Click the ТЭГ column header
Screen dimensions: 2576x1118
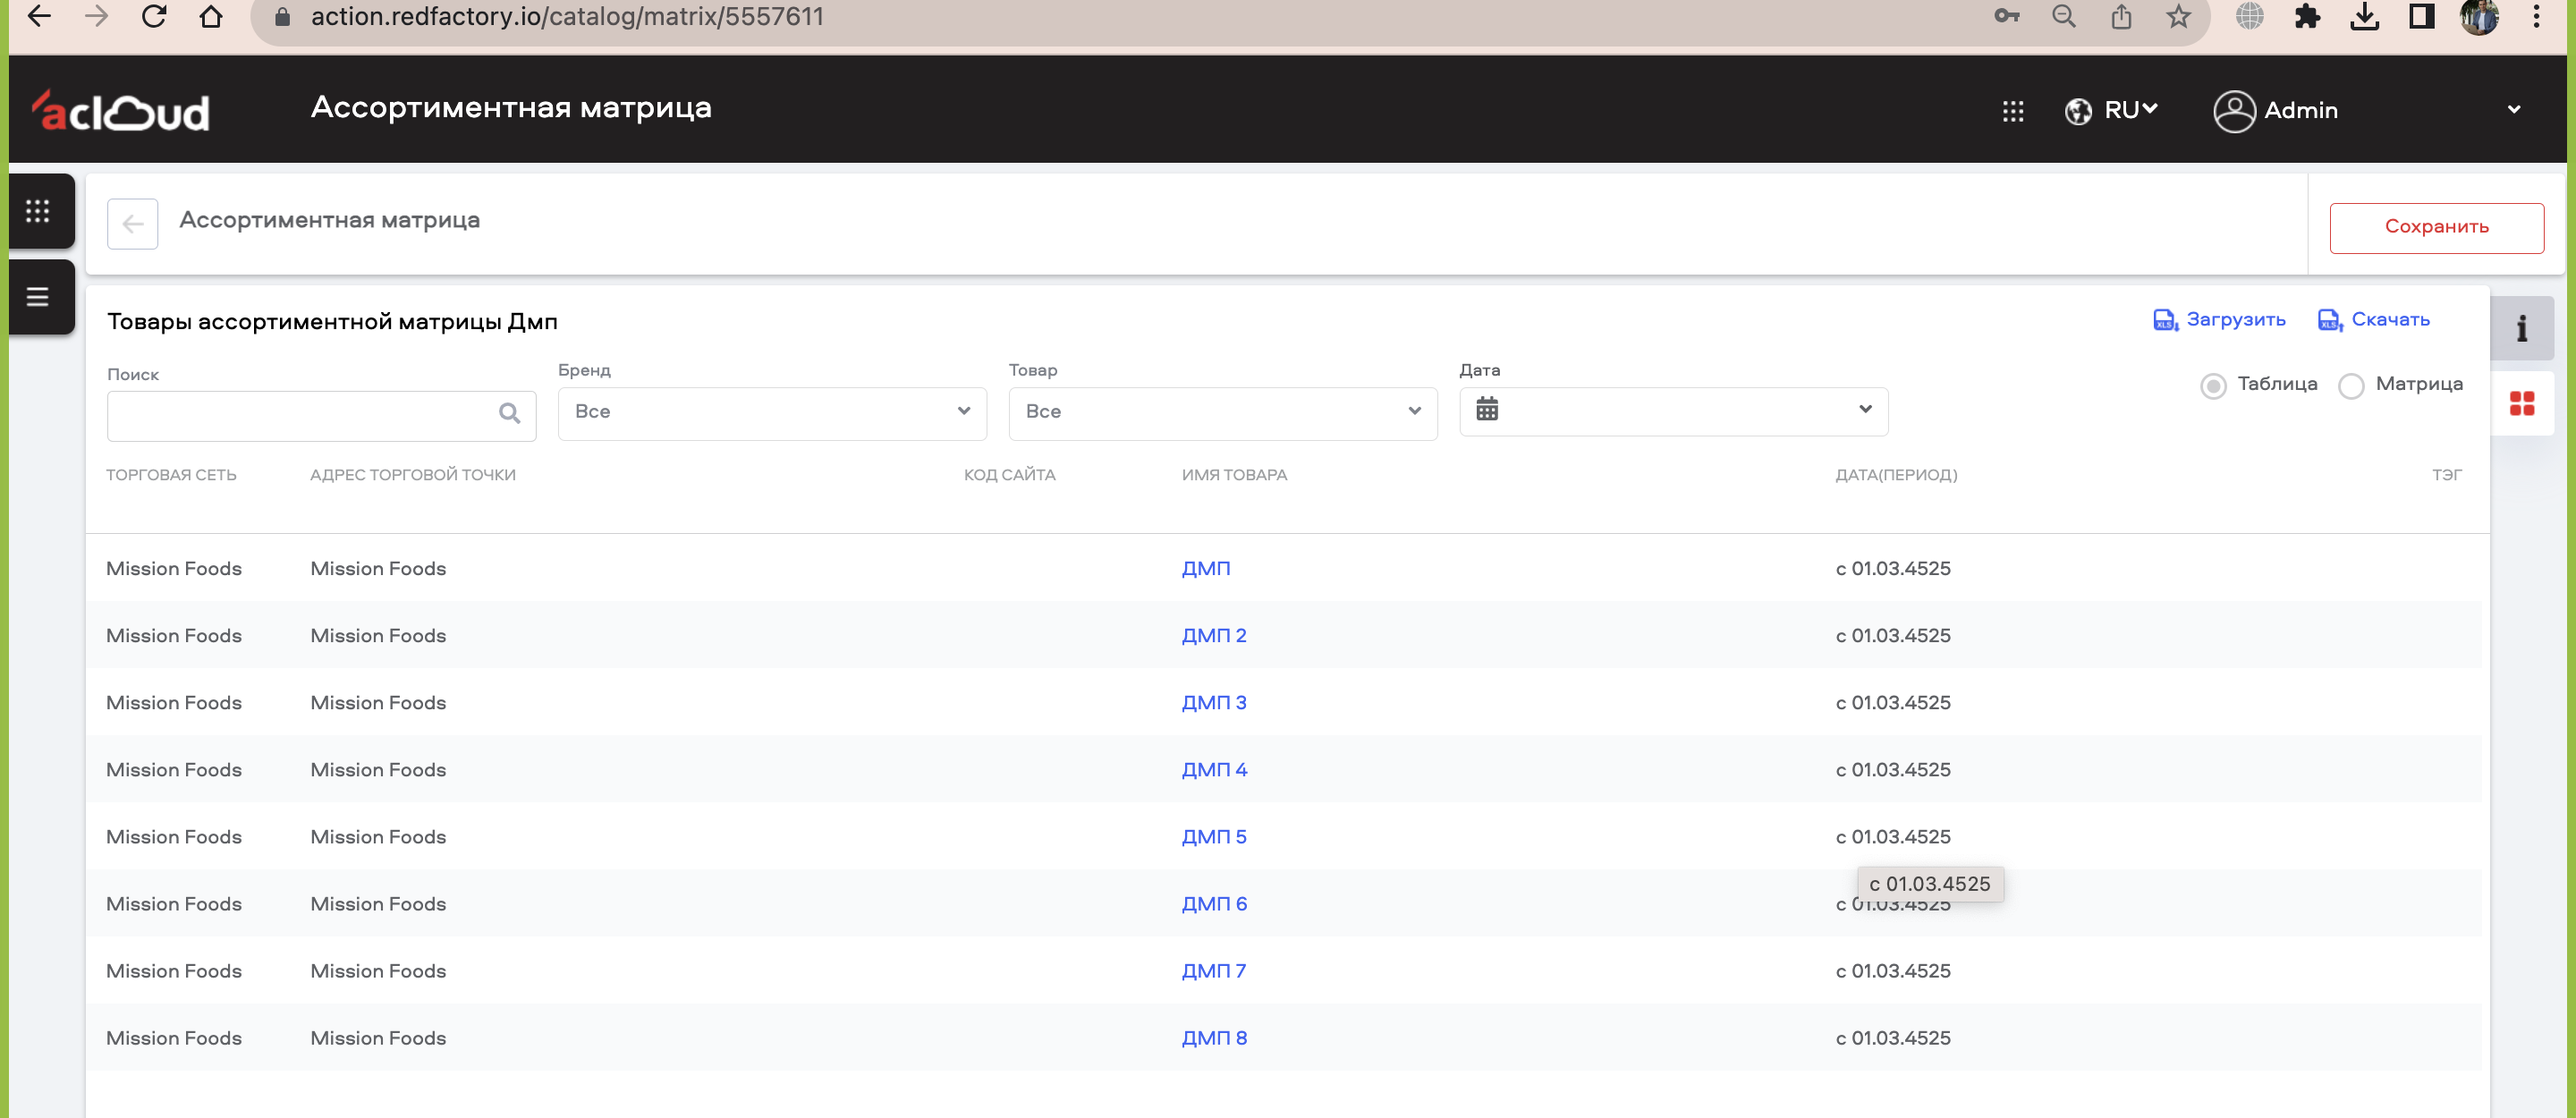point(2447,474)
